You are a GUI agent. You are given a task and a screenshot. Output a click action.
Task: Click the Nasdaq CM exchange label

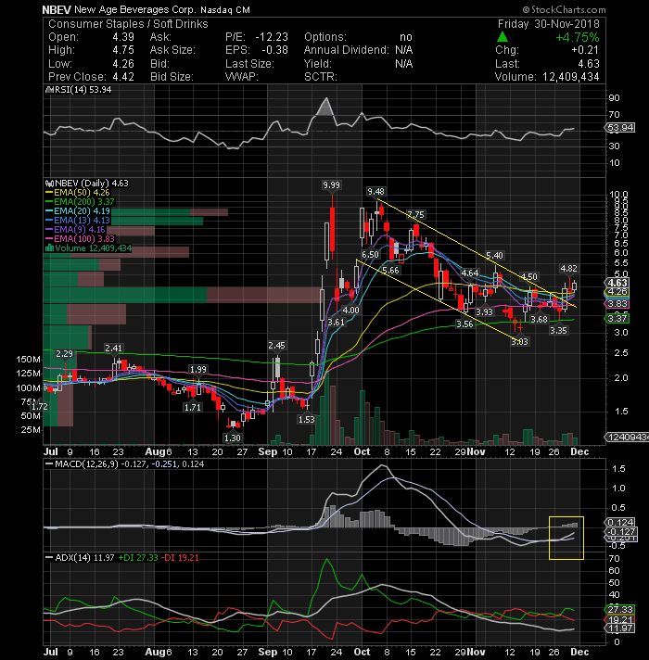tap(224, 9)
